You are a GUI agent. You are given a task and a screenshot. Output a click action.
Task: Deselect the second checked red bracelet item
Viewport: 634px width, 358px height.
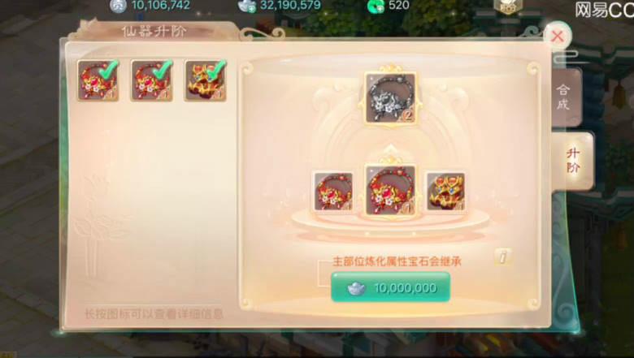(x=152, y=80)
